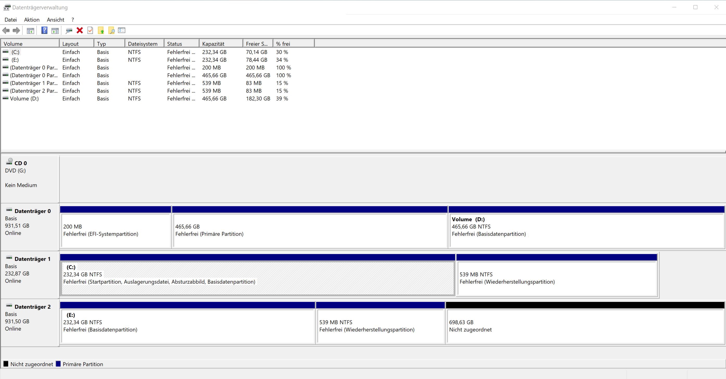Click the 70,14 GB free space cell
726x379 pixels.
[256, 52]
